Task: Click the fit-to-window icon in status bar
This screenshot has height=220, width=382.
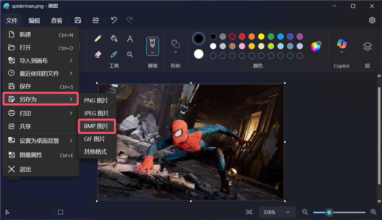Action: click(x=249, y=212)
